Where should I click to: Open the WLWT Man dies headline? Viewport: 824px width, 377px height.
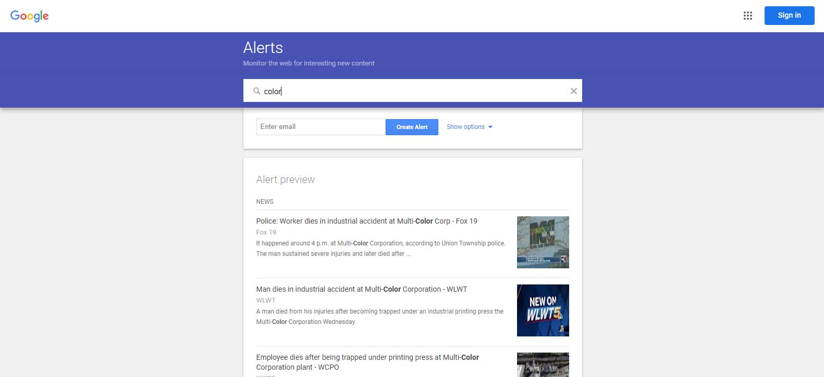coord(362,289)
